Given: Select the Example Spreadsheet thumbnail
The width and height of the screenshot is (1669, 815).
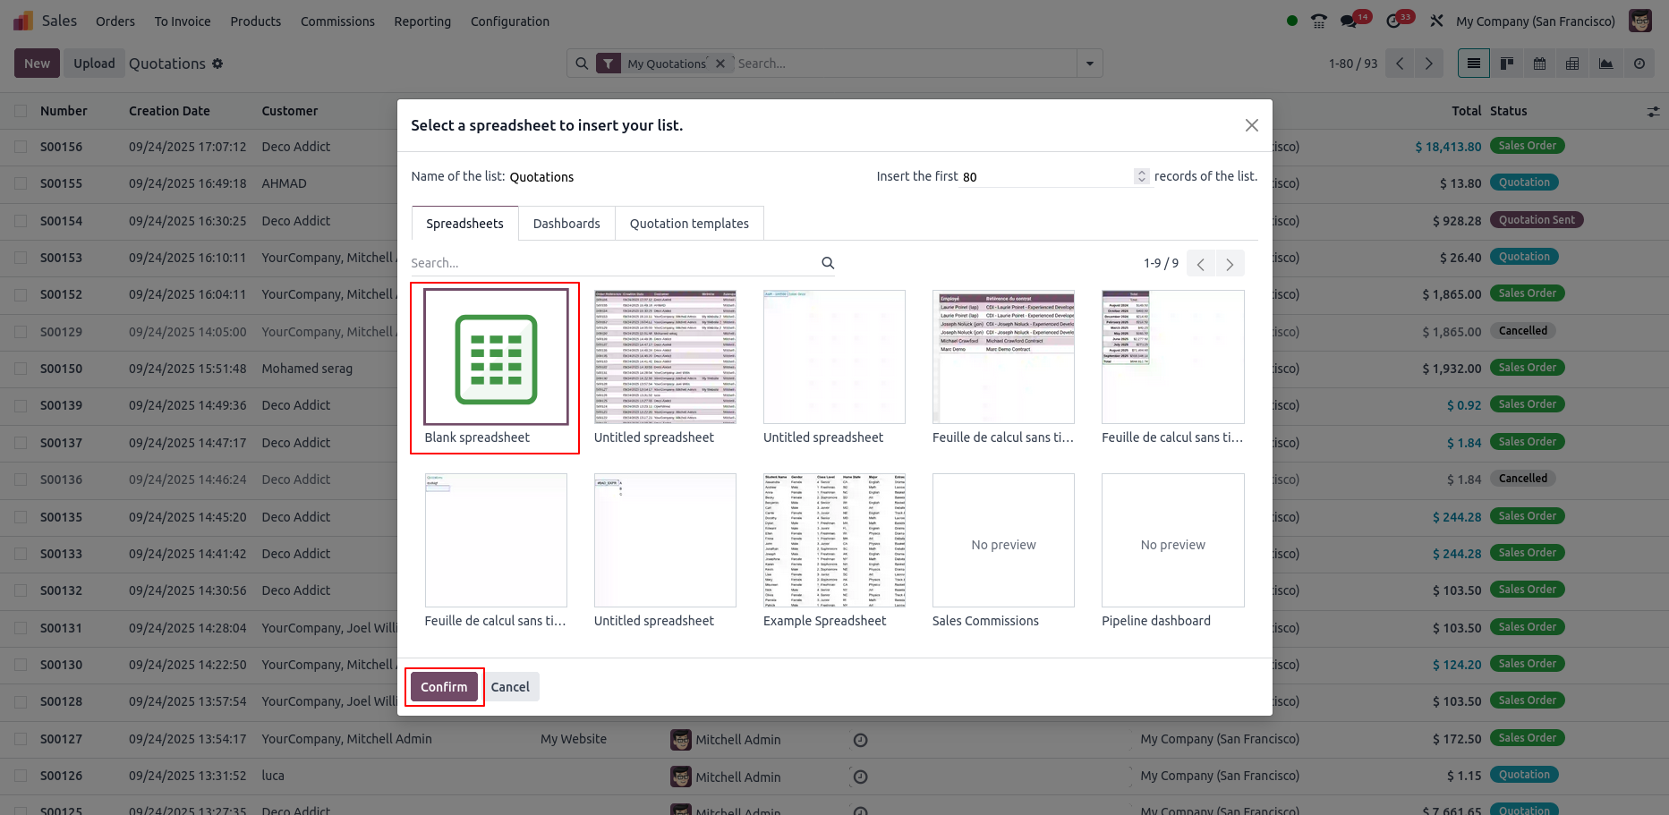Looking at the screenshot, I should pyautogui.click(x=834, y=540).
